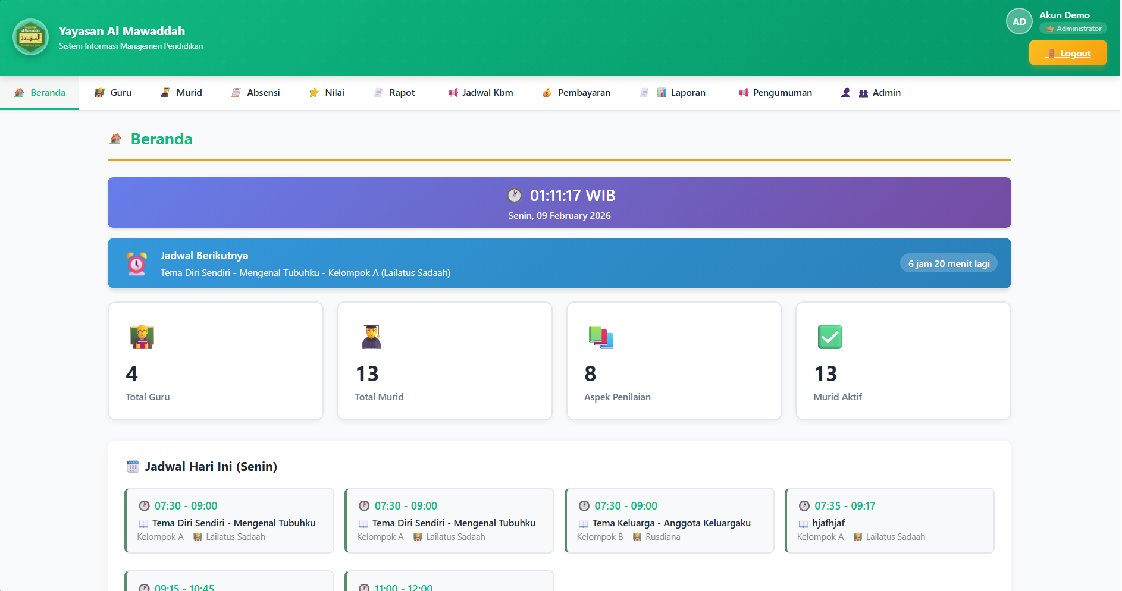Open the Beranda tab
Screen dimensions: 1122x591
[x=39, y=93]
